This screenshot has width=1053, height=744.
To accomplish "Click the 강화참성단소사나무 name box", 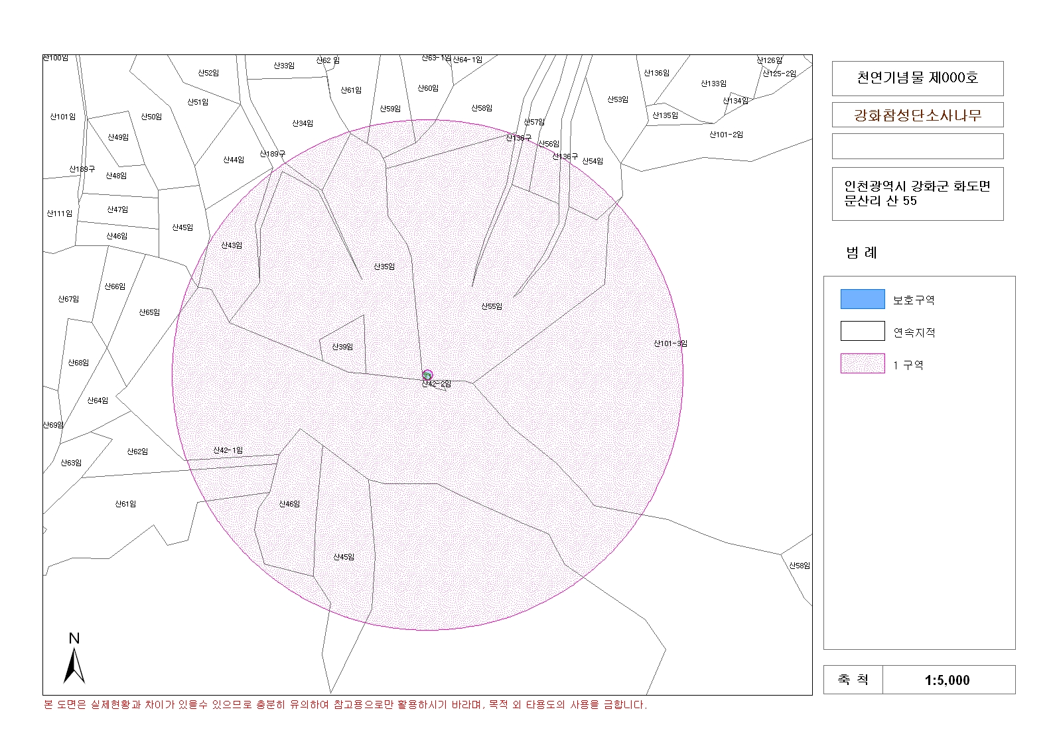I will 917,115.
